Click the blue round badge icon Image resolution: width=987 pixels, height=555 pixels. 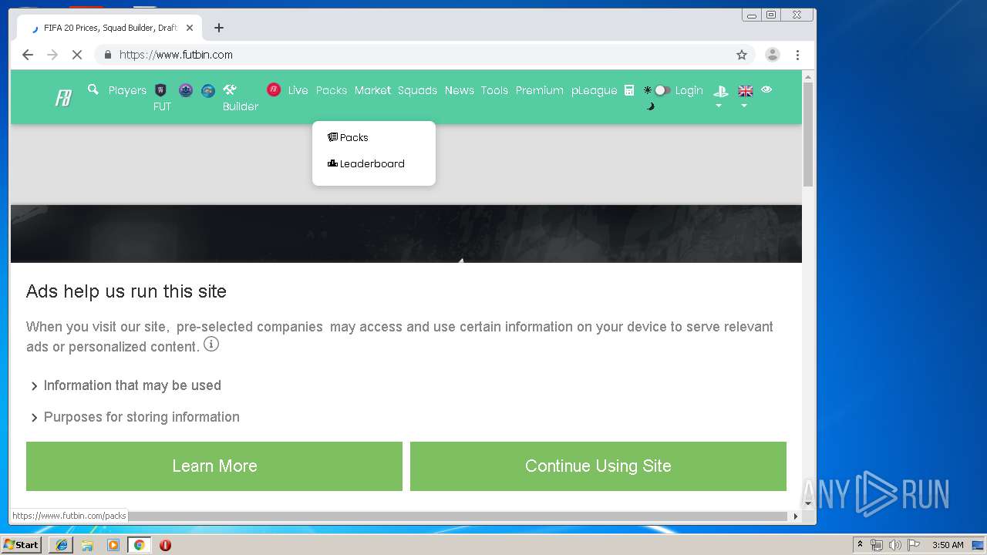pos(208,90)
